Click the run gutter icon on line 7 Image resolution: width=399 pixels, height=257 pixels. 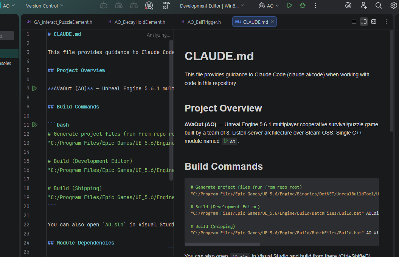[35, 88]
